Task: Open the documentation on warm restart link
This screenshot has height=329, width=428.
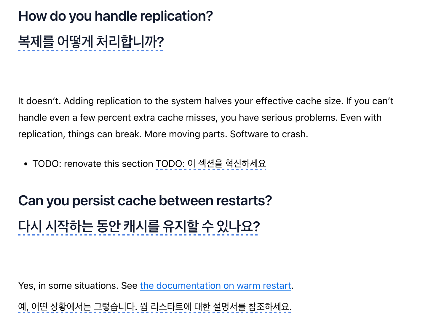Action: tap(215, 286)
